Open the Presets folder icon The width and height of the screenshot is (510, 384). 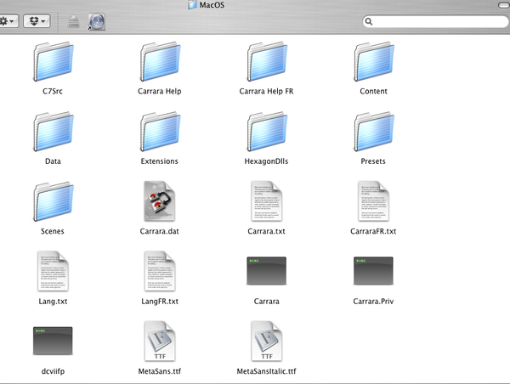[x=374, y=132]
